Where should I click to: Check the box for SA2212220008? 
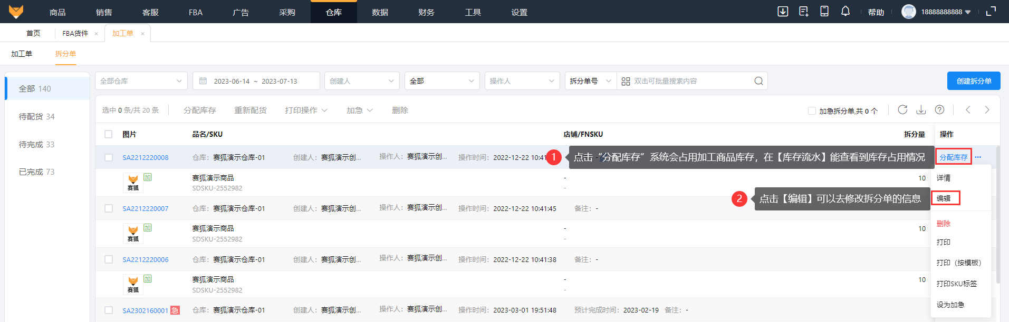click(109, 157)
